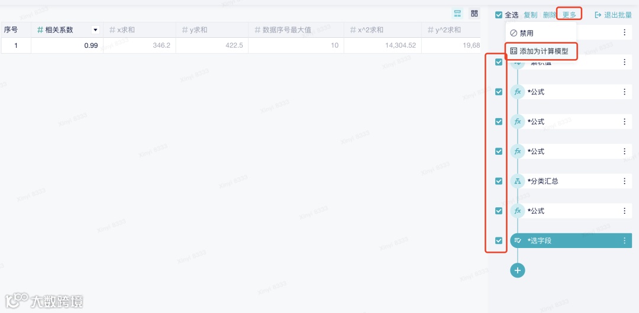The image size is (639, 313).
Task: Click the 复制 copy button
Action: (530, 15)
